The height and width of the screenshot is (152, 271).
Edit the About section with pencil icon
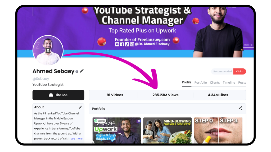pos(80,107)
